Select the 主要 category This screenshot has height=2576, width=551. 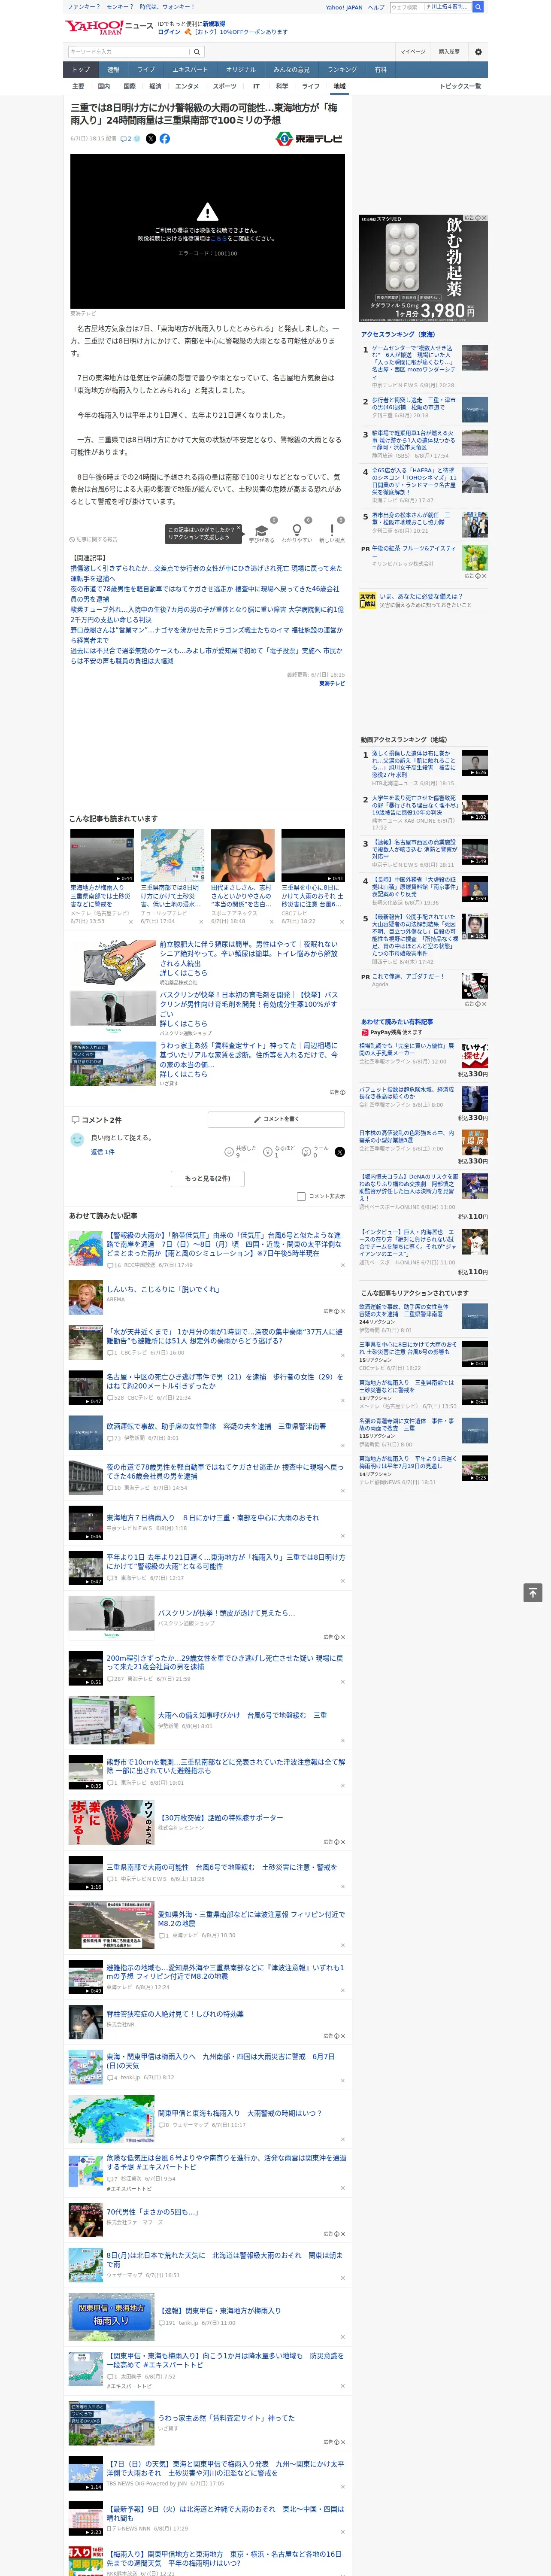tap(78, 86)
